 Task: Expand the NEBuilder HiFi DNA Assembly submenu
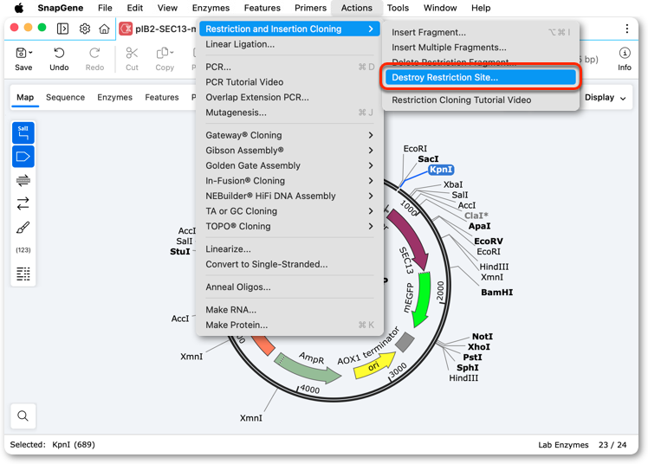point(289,197)
